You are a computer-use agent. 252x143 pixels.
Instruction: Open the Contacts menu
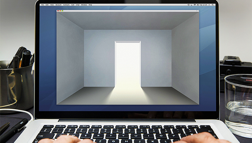point(66,5)
